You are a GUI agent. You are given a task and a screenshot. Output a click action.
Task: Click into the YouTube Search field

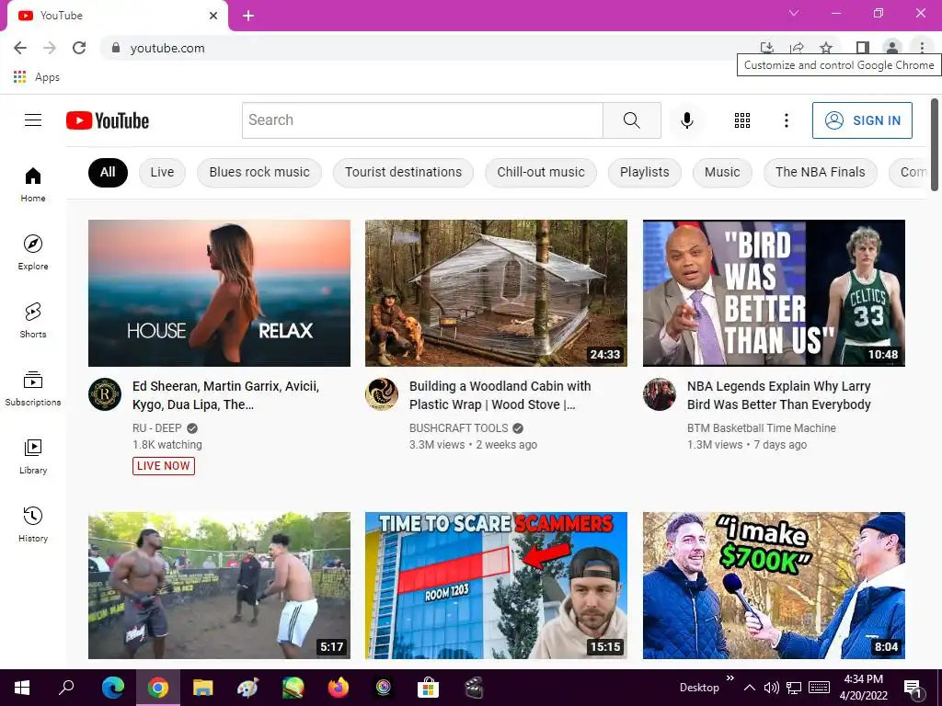[x=422, y=120]
